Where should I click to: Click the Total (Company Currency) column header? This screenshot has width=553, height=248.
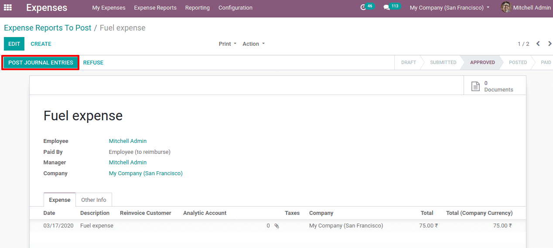[x=479, y=213]
